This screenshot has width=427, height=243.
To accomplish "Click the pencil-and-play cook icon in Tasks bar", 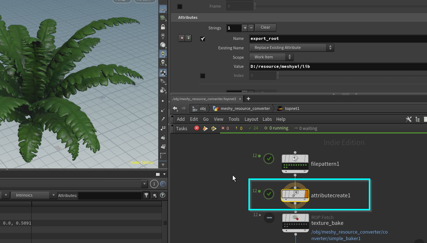I will click(x=205, y=128).
